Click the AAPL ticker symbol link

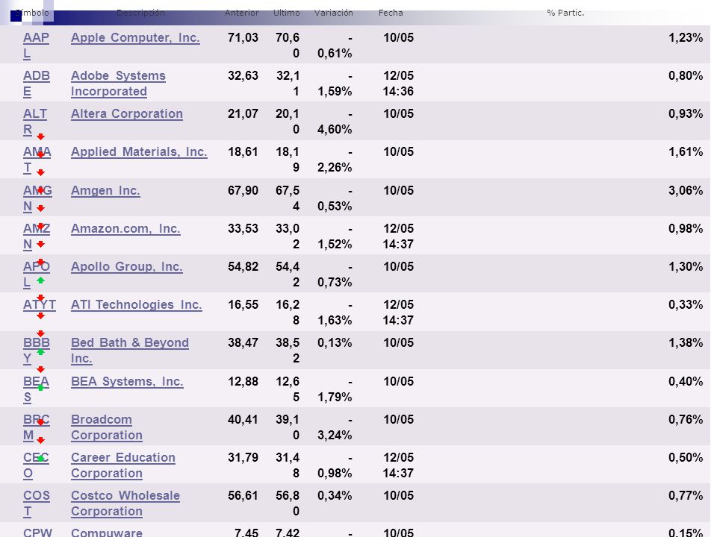coord(36,45)
